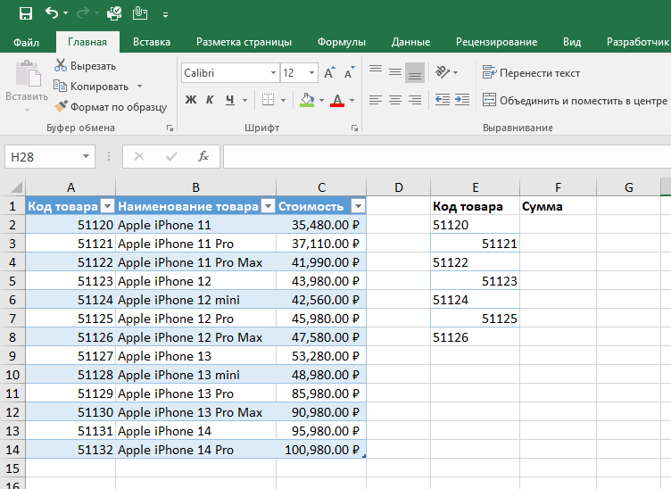Click the formula bar Enter checkmark
Viewport: 671px width, 489px height.
coord(171,156)
